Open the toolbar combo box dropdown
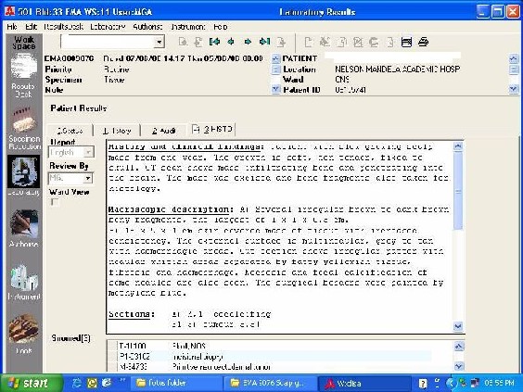Viewport: 523px width, 392px height. tap(159, 42)
